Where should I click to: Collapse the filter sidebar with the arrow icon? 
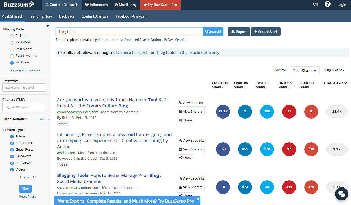click(x=48, y=26)
